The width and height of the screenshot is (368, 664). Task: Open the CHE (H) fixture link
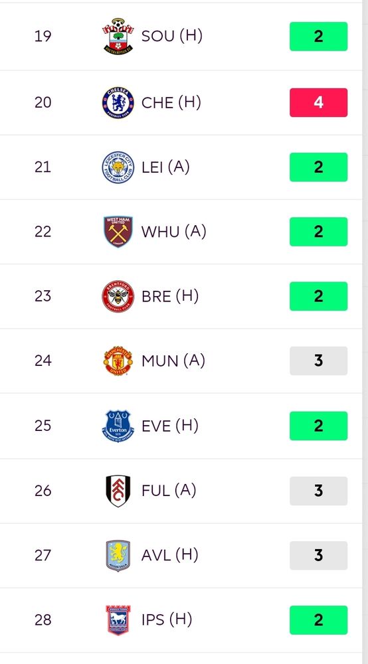coord(171,102)
